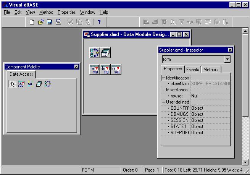Click the blue question mark Help icon
The width and height of the screenshot is (250, 175).
pyautogui.click(x=99, y=22)
